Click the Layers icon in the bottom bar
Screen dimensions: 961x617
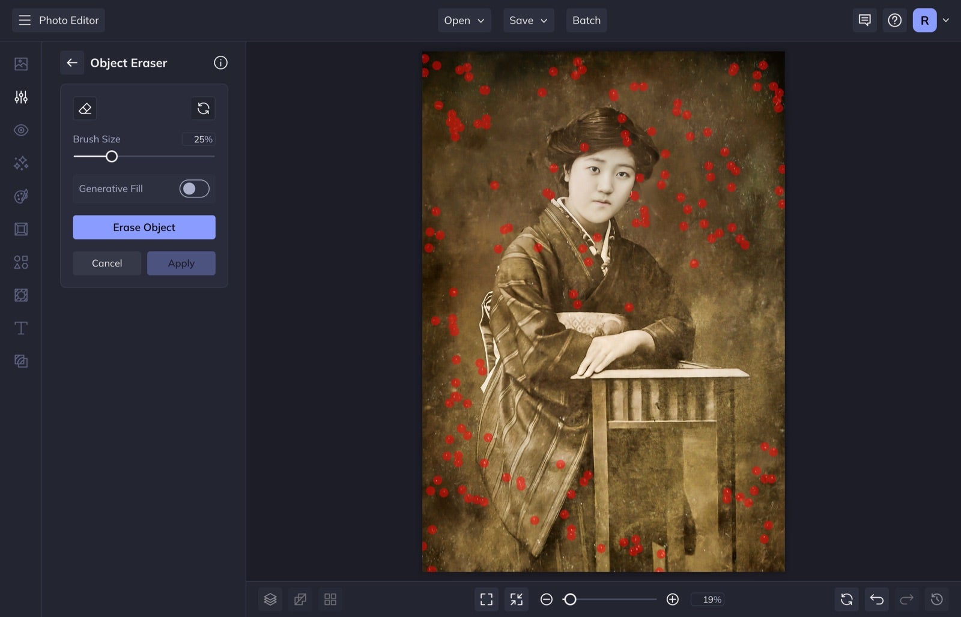pos(270,599)
